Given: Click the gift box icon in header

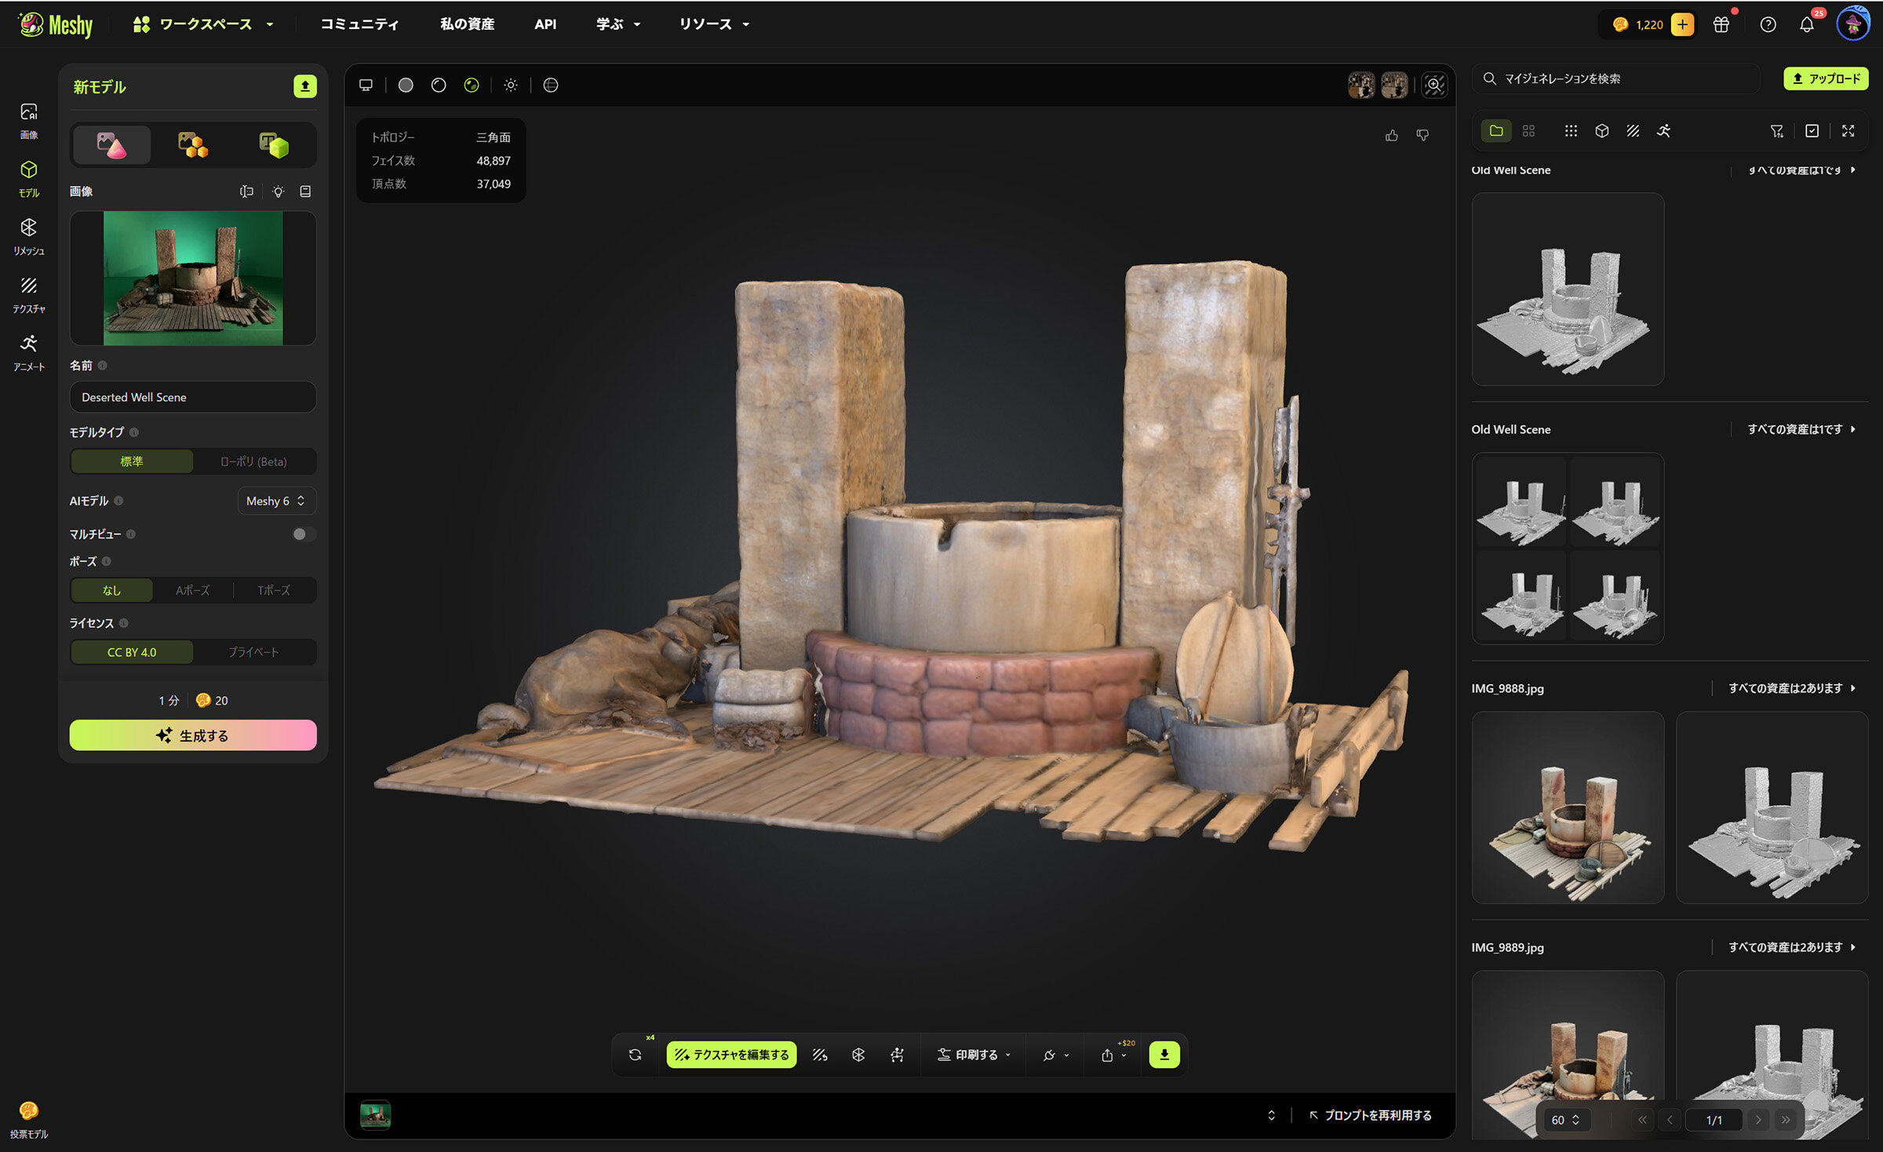Looking at the screenshot, I should [x=1721, y=24].
